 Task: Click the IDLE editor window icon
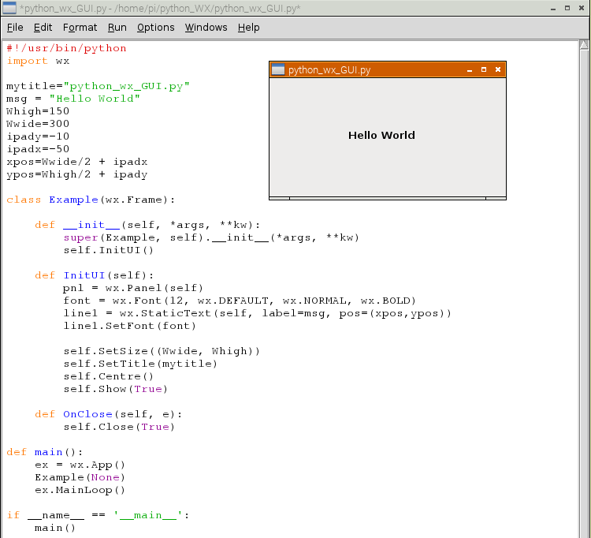(9, 7)
